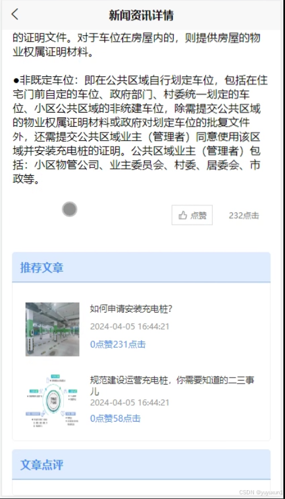Open article 规范建设运营充电桩，你需要知道的二三事儿
Image resolution: width=285 pixels, height=499 pixels.
coord(172,385)
